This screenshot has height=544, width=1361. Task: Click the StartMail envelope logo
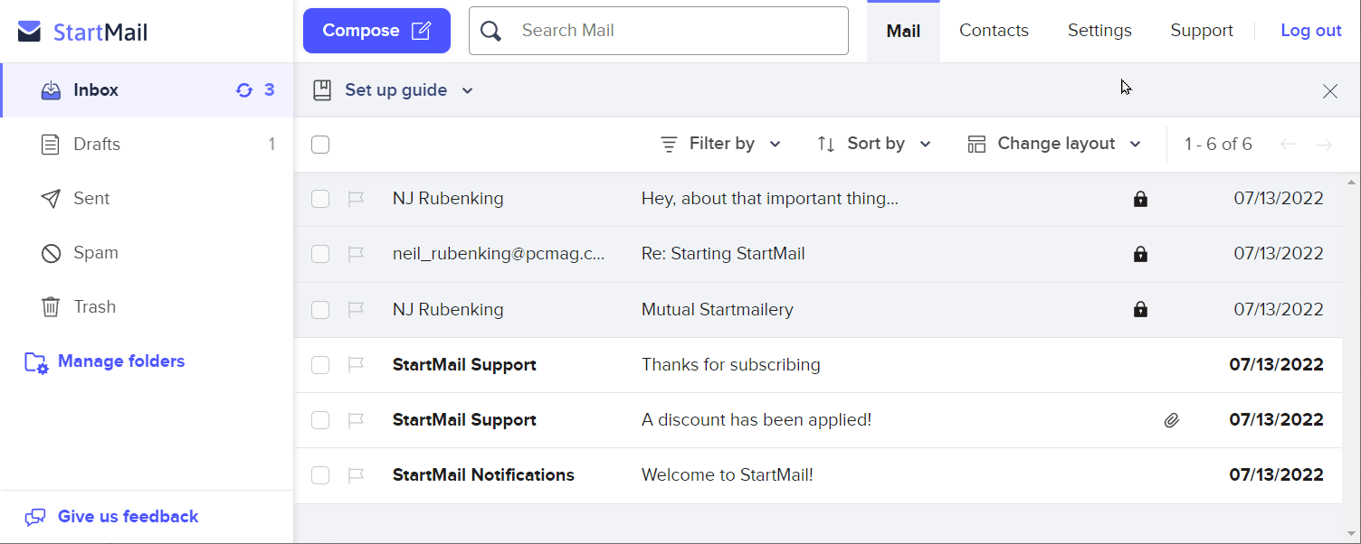28,30
